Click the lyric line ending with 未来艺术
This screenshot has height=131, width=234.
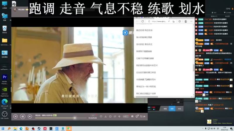click(147, 65)
